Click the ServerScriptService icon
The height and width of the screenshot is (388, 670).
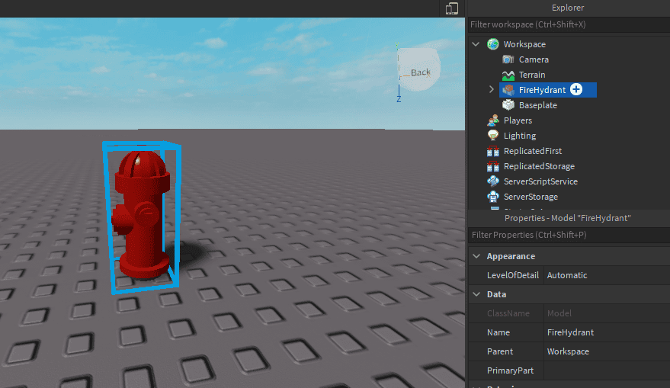coord(493,181)
